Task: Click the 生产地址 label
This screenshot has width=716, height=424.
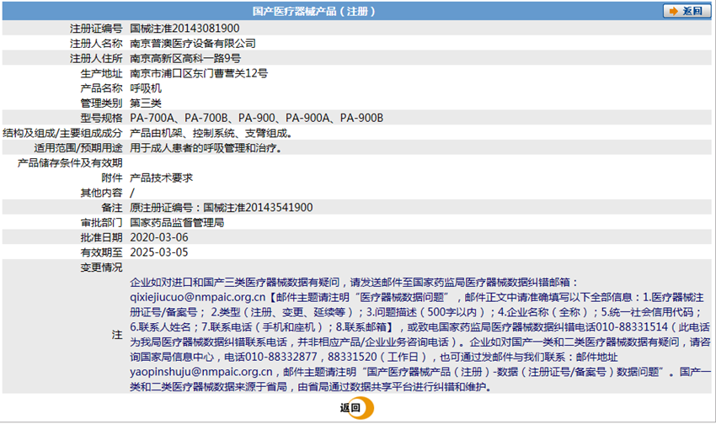Action: pos(101,73)
